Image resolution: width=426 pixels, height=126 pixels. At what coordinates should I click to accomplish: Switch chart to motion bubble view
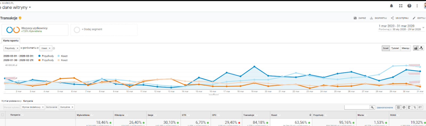[x=421, y=48]
